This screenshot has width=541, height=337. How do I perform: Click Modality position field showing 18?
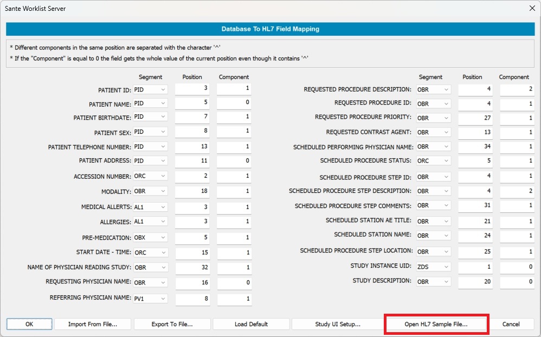[192, 191]
